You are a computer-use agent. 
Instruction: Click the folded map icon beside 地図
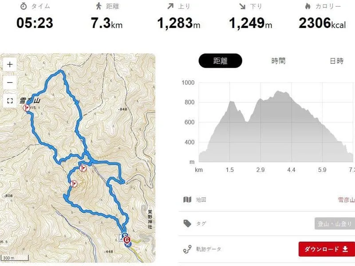tap(187, 199)
